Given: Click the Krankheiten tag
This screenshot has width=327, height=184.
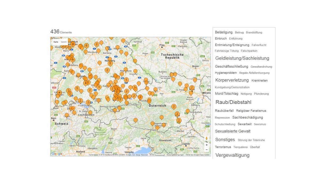Looking at the screenshot, I should 260,80.
